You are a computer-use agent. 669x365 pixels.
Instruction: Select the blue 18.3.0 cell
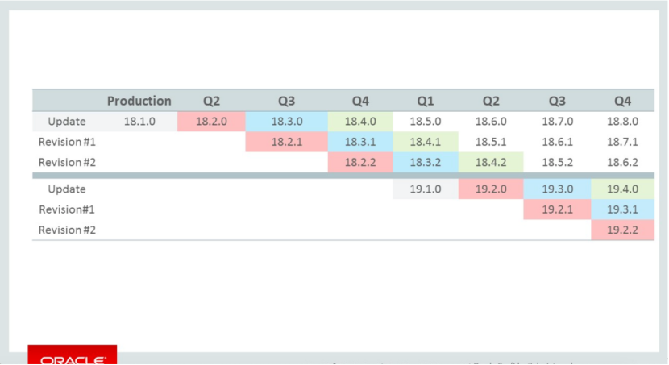coord(286,122)
